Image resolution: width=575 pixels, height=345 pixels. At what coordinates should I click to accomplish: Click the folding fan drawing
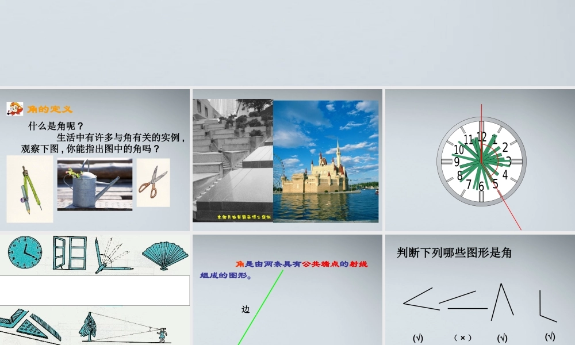165,255
